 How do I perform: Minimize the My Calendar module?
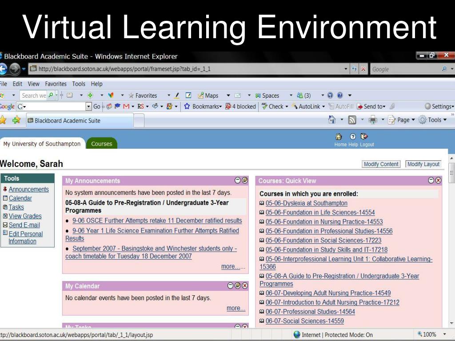coord(231,285)
